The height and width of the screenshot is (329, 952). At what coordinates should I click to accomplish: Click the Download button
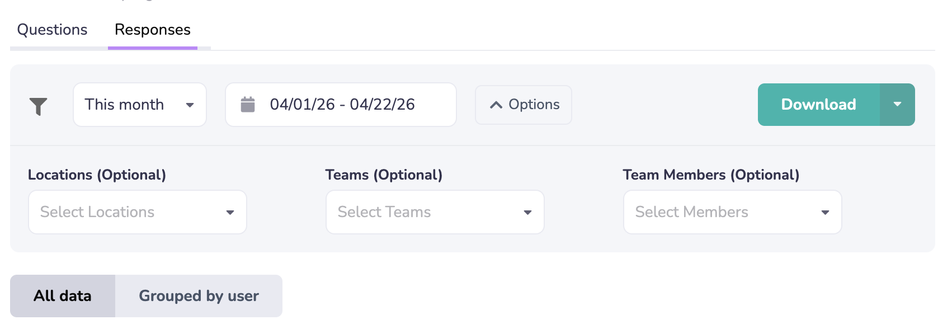(818, 105)
